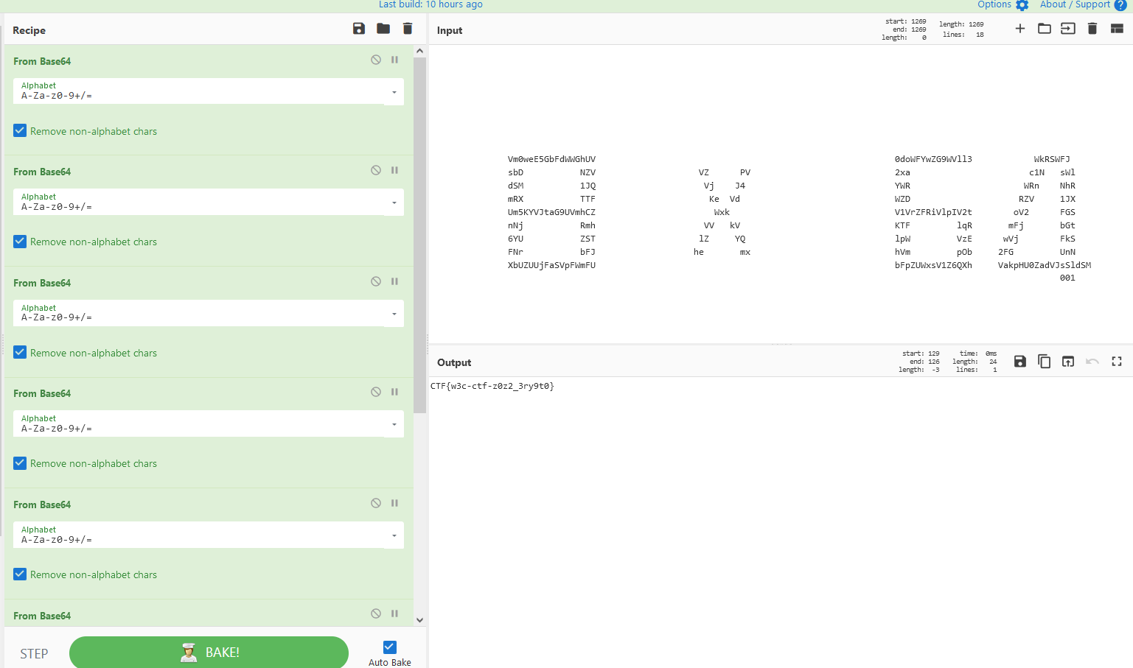1133x668 pixels.
Task: Pause at the second From Base64 operation
Action: pos(394,170)
